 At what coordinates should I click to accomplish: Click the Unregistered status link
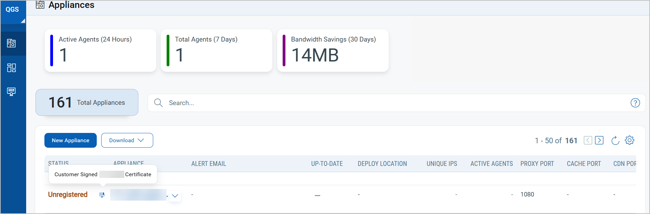tap(68, 195)
